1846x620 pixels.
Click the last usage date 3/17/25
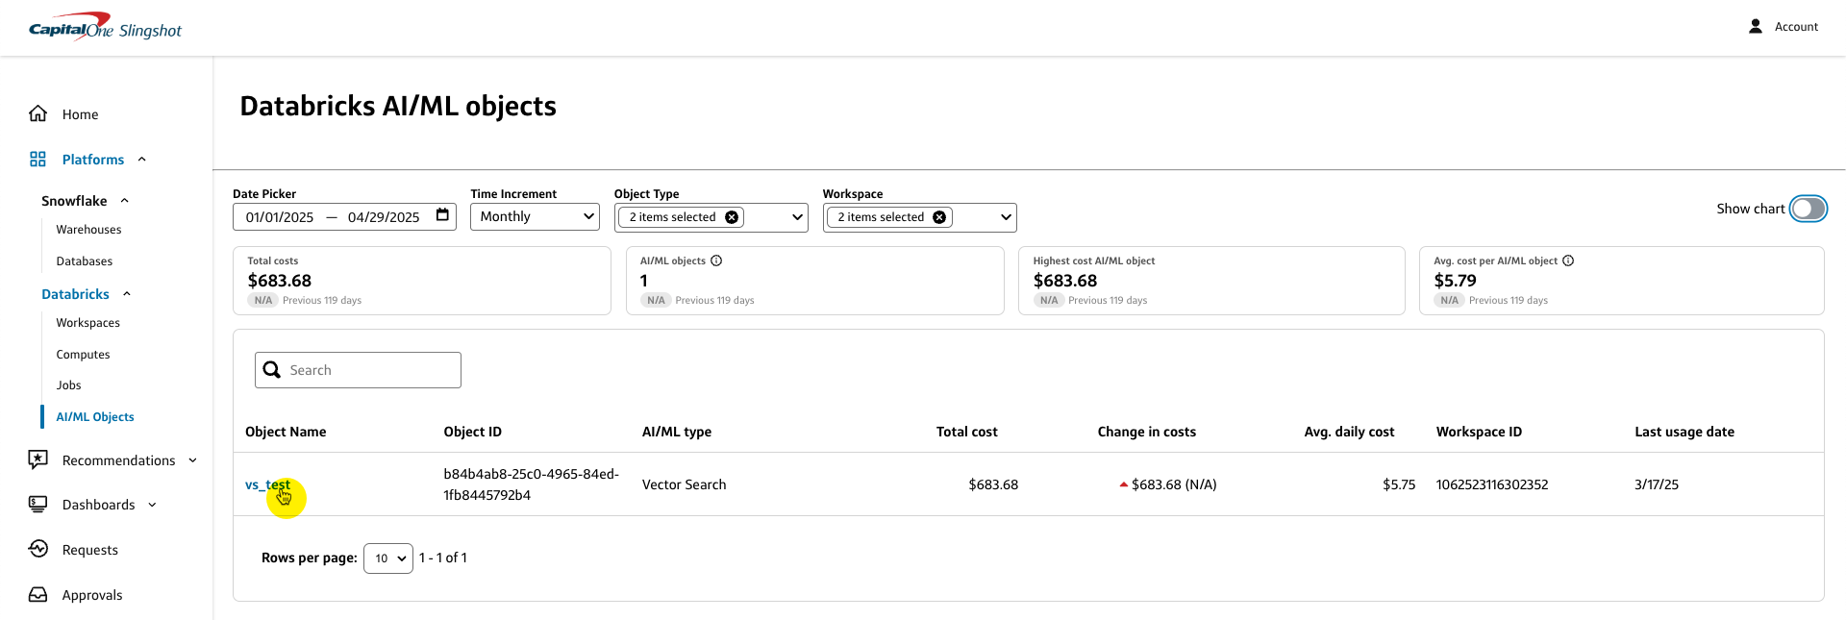point(1657,484)
